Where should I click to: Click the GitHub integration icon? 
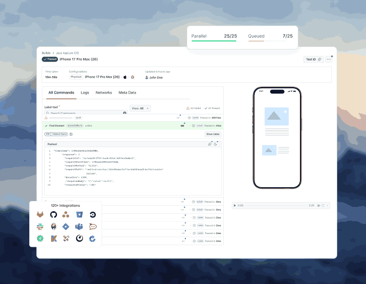[53, 214]
